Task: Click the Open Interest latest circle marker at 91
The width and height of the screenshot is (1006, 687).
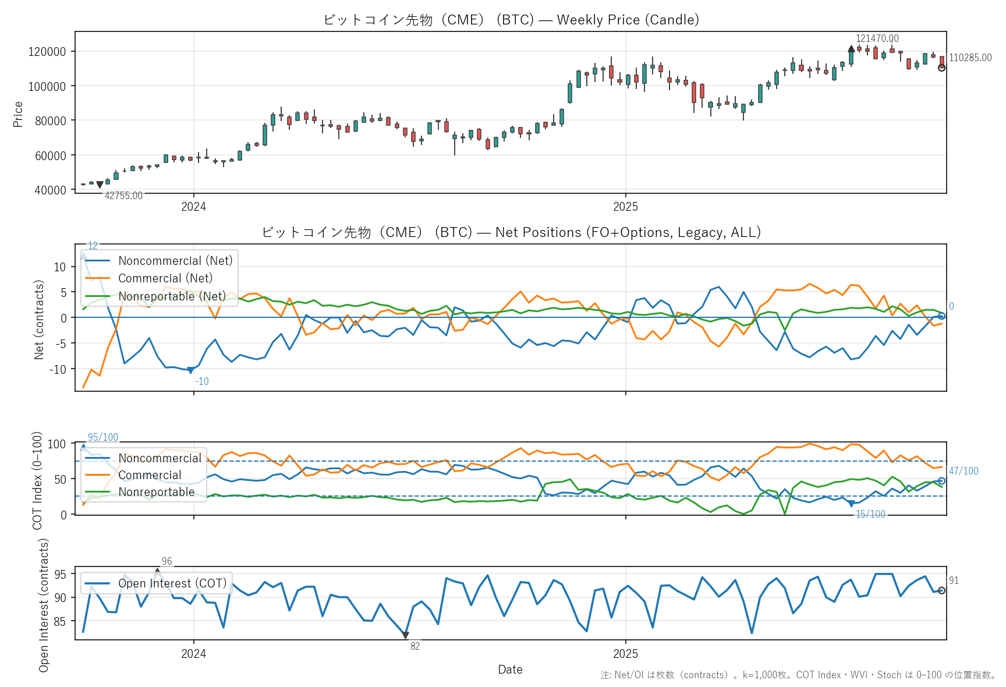Action: point(941,590)
